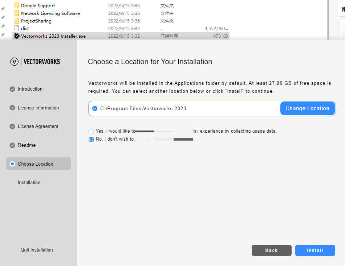Click the blue checkmark beside install path

[x=95, y=108]
